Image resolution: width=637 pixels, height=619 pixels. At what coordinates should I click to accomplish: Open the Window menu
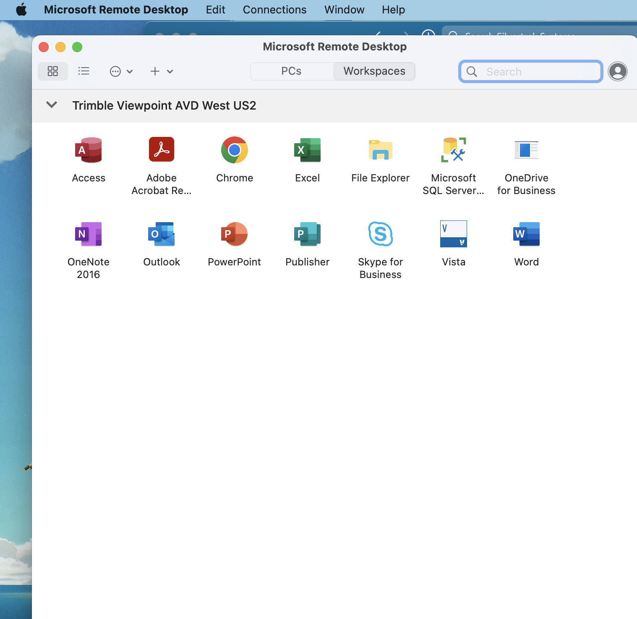[x=345, y=10]
